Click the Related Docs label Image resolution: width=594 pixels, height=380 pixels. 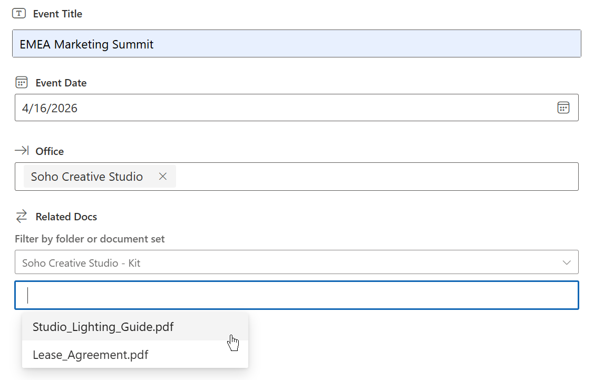(x=66, y=217)
